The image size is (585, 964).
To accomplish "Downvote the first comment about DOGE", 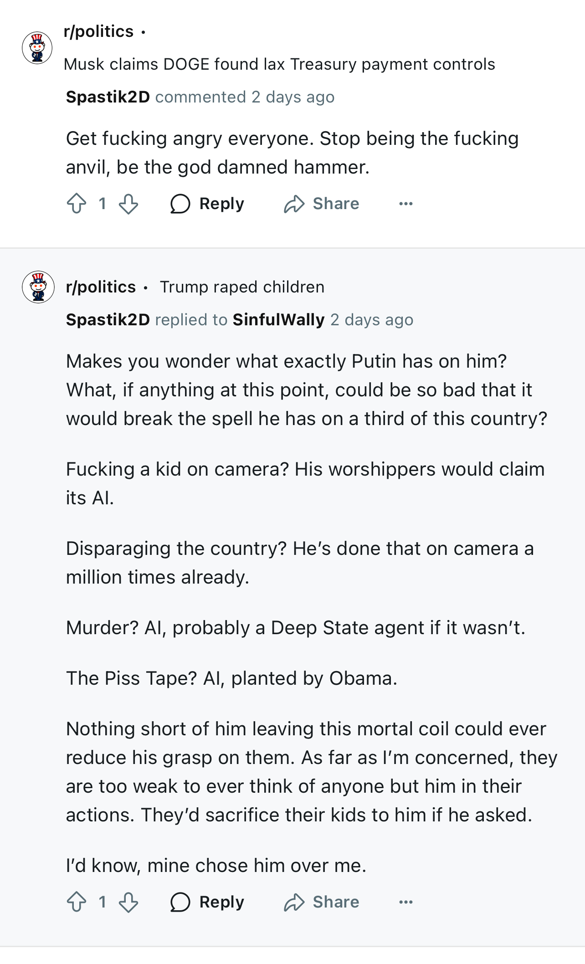I will [128, 204].
